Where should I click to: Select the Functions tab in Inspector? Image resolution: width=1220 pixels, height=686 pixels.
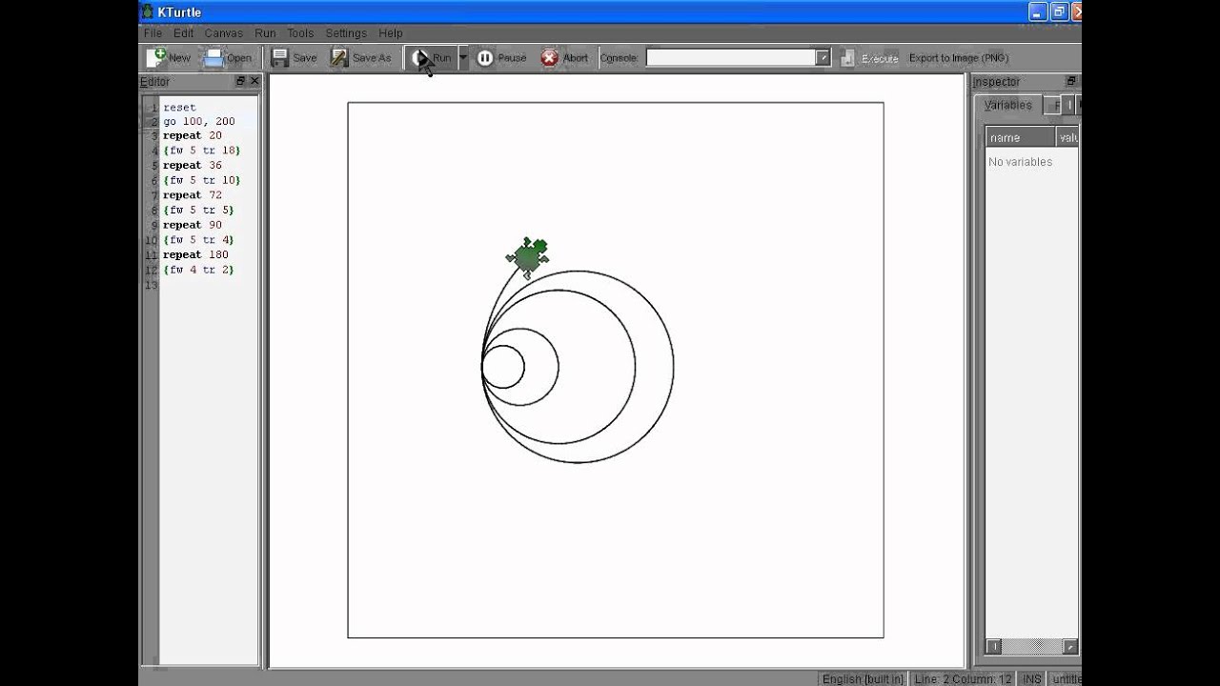click(1052, 106)
